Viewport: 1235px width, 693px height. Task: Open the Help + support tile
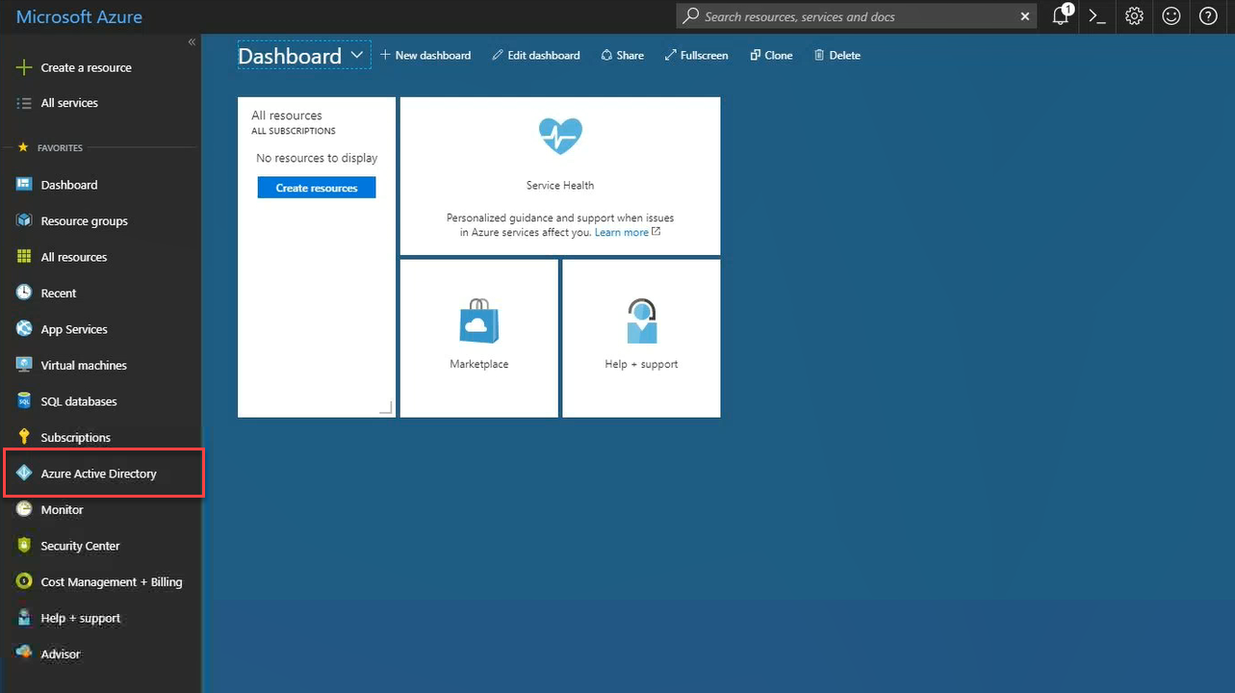click(x=641, y=338)
